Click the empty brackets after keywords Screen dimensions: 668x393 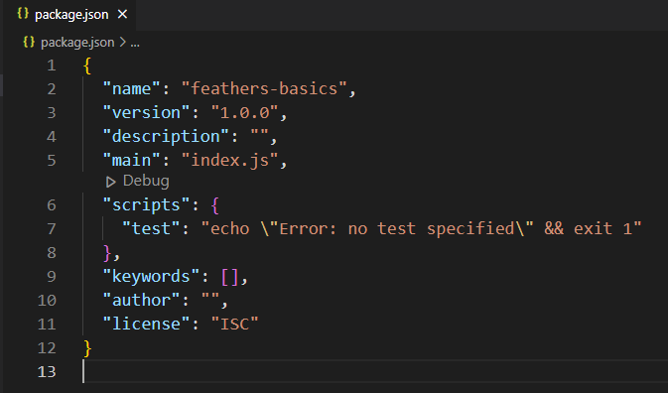click(229, 277)
